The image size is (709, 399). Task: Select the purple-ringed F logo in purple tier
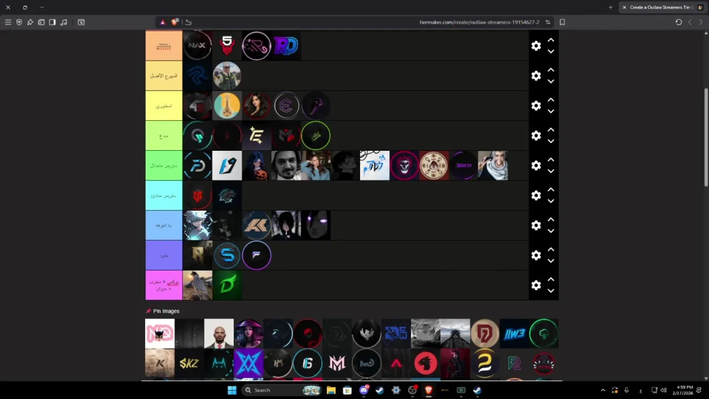[256, 255]
